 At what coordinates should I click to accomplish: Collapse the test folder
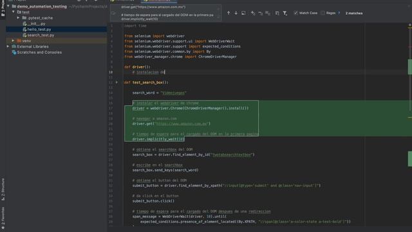click(x=14, y=12)
